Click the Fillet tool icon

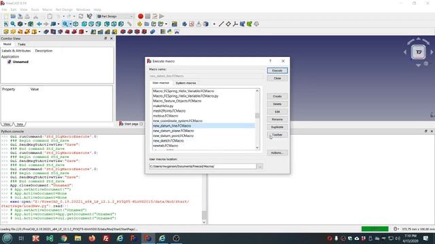click(123, 32)
